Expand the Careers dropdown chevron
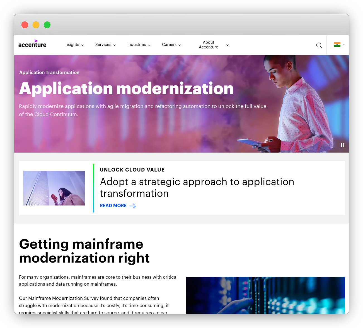 point(180,45)
